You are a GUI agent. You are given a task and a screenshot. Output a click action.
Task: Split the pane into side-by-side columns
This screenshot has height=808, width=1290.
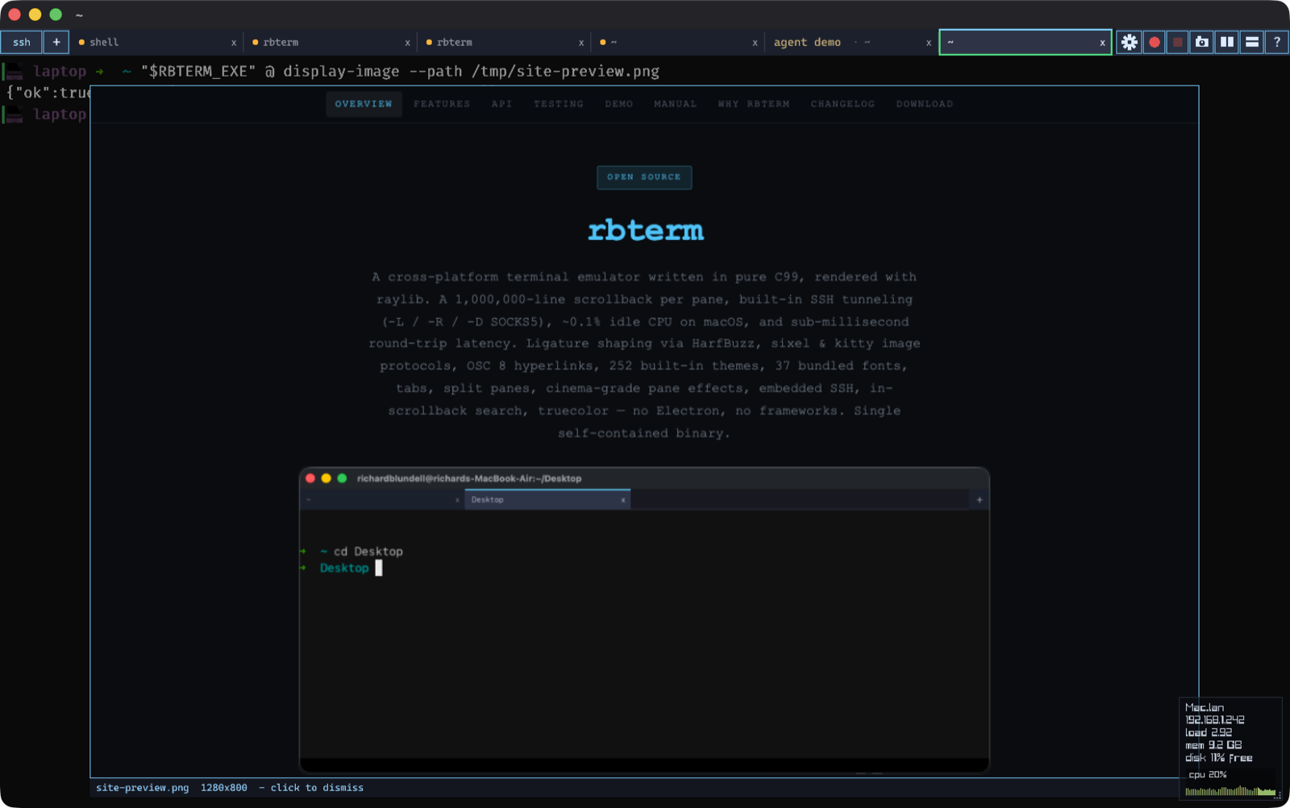[1227, 42]
